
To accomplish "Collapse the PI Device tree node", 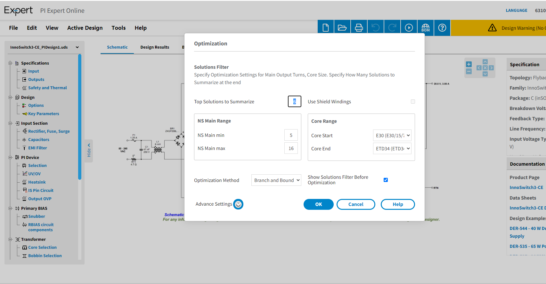I will (x=10, y=157).
